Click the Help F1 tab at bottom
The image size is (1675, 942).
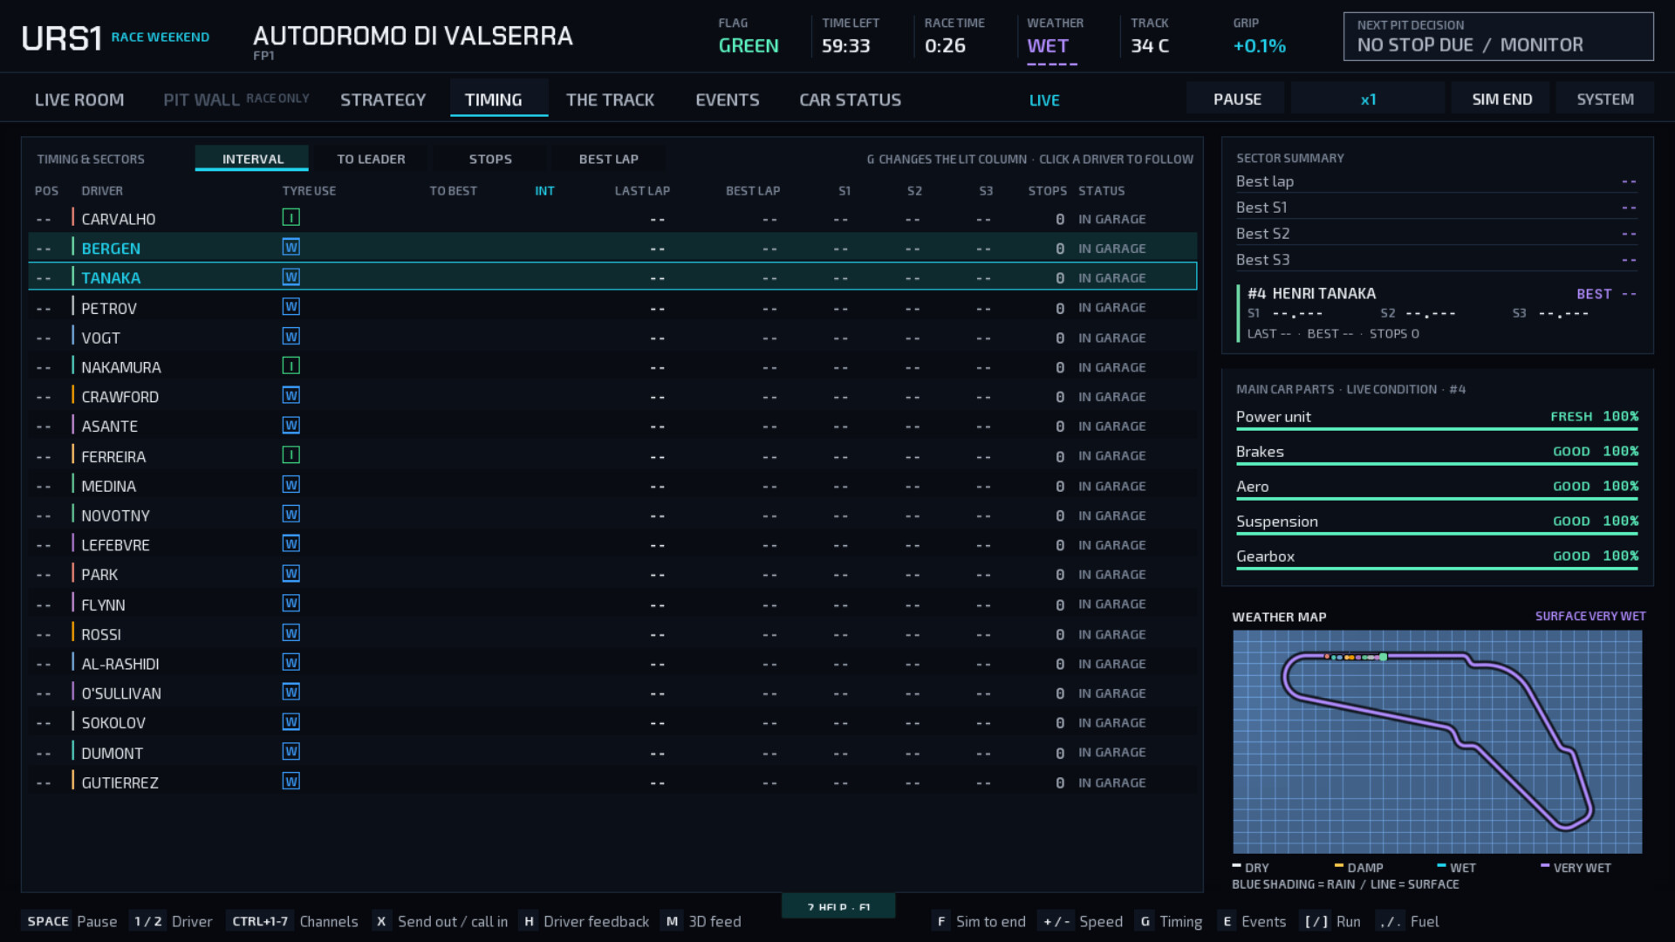(x=838, y=906)
